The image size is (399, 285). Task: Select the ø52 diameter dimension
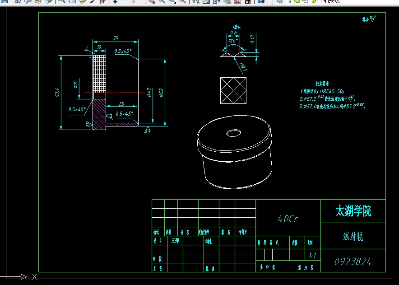(x=161, y=93)
